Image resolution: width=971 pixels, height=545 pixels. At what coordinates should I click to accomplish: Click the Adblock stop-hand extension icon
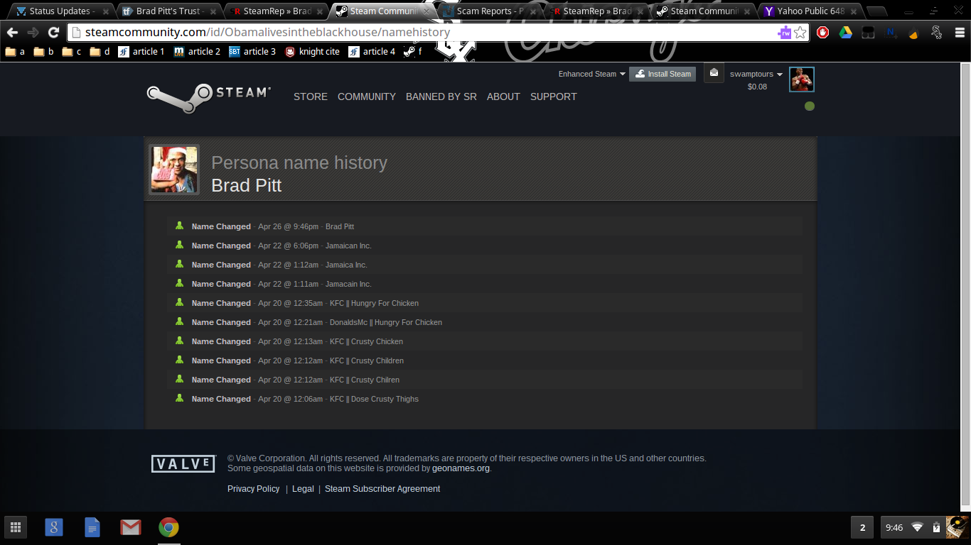pos(823,33)
